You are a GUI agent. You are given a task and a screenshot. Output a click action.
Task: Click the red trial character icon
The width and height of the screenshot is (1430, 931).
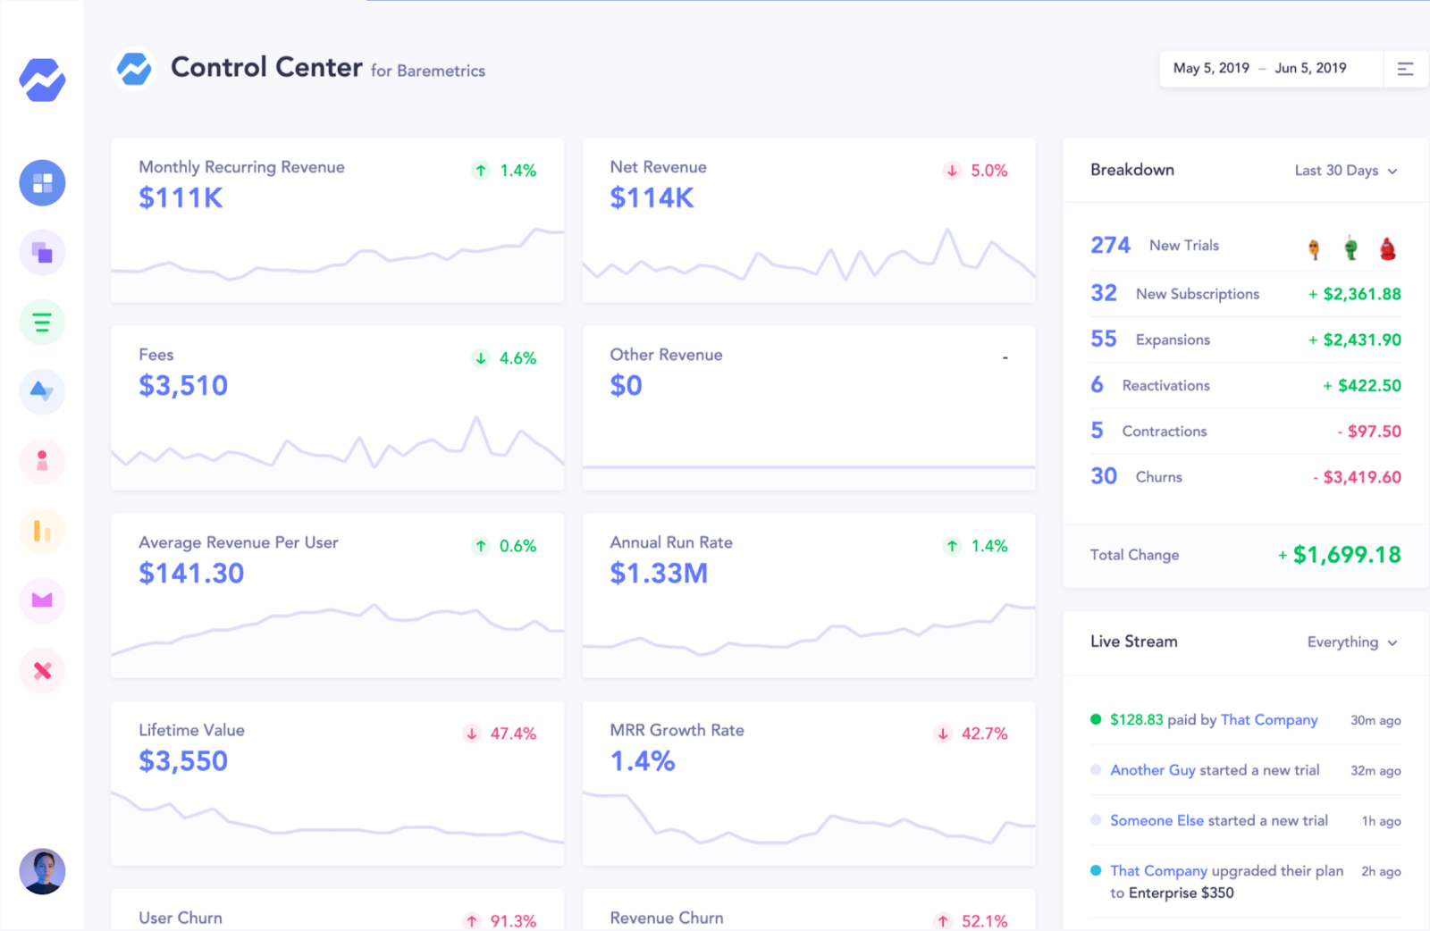tap(1387, 248)
